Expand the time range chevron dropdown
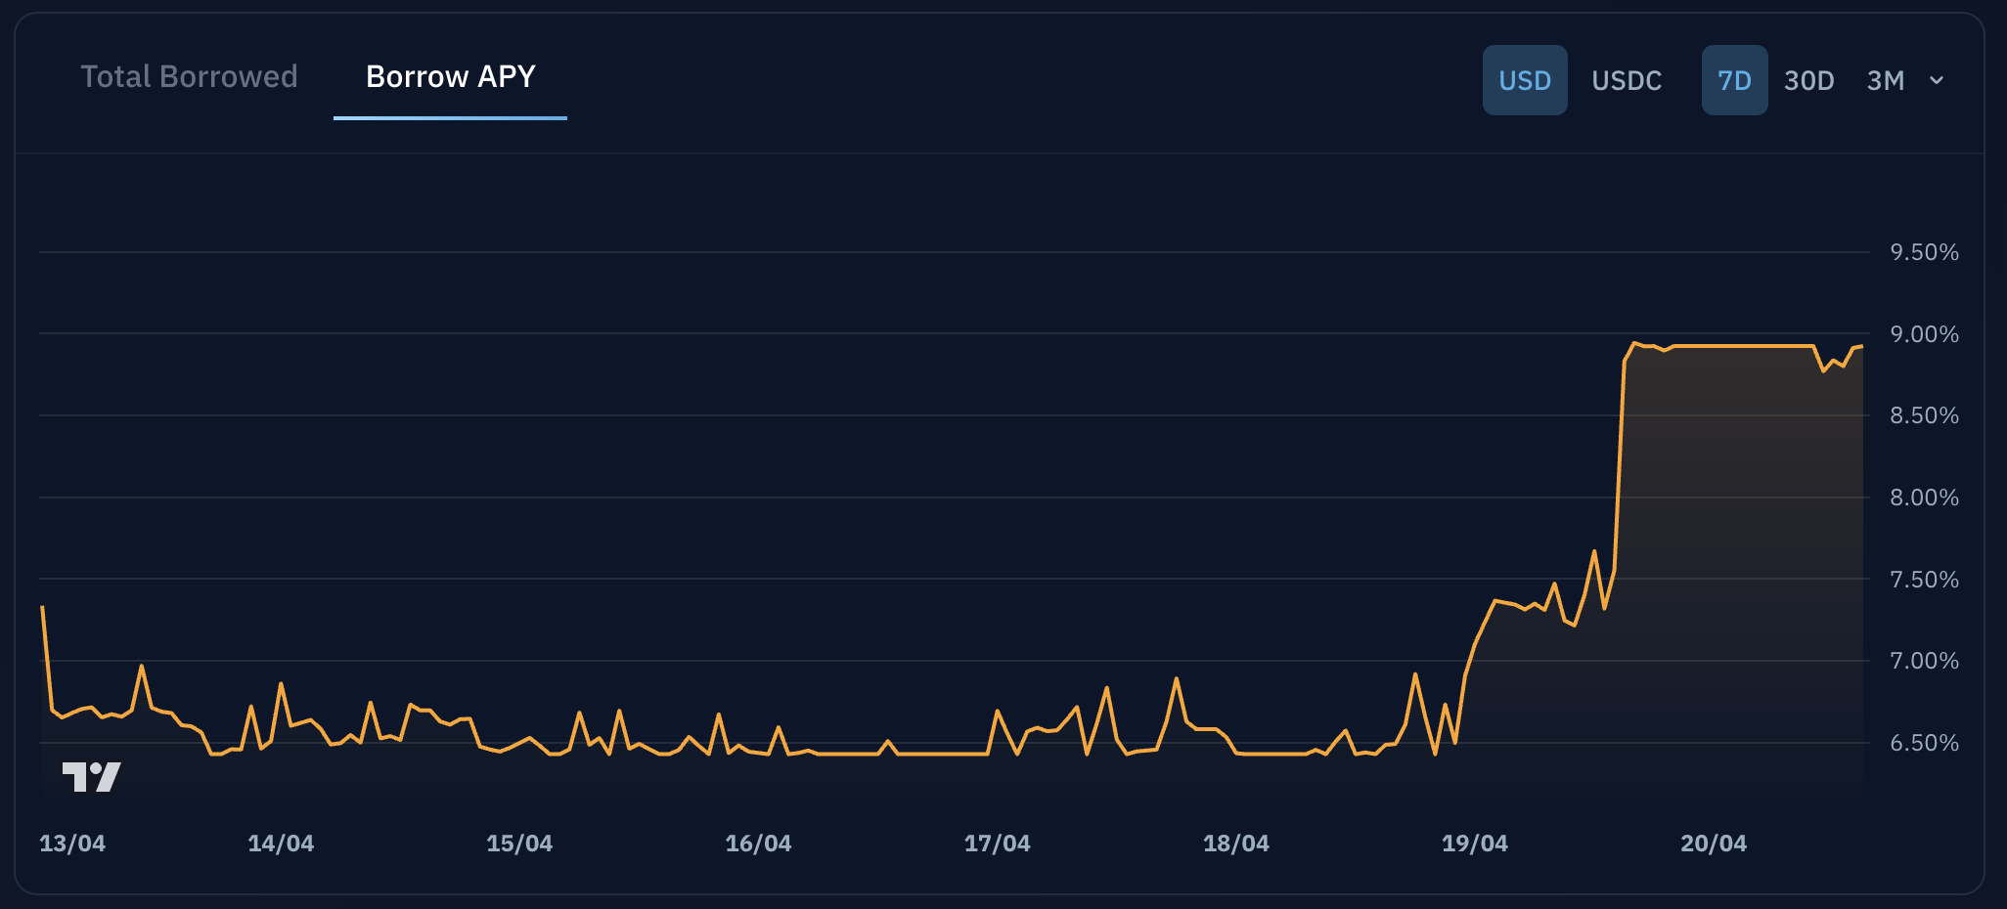Viewport: 2007px width, 909px height. (x=1936, y=80)
